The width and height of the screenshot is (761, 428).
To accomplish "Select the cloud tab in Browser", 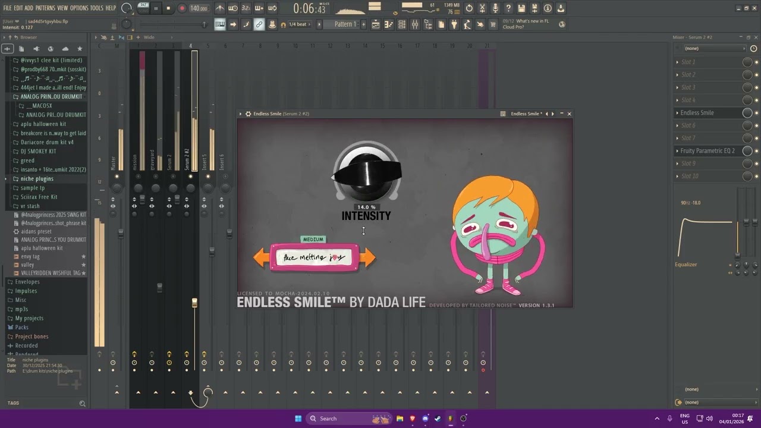I will tap(65, 49).
